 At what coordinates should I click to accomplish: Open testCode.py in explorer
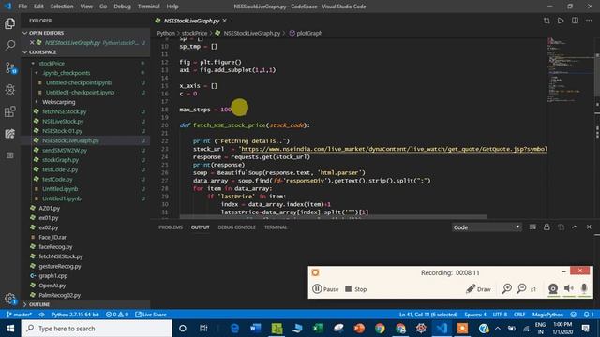57,179
